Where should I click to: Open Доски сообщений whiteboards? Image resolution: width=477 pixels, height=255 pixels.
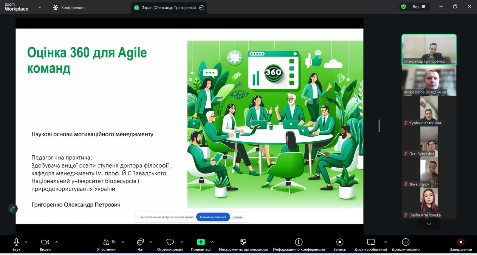click(371, 245)
